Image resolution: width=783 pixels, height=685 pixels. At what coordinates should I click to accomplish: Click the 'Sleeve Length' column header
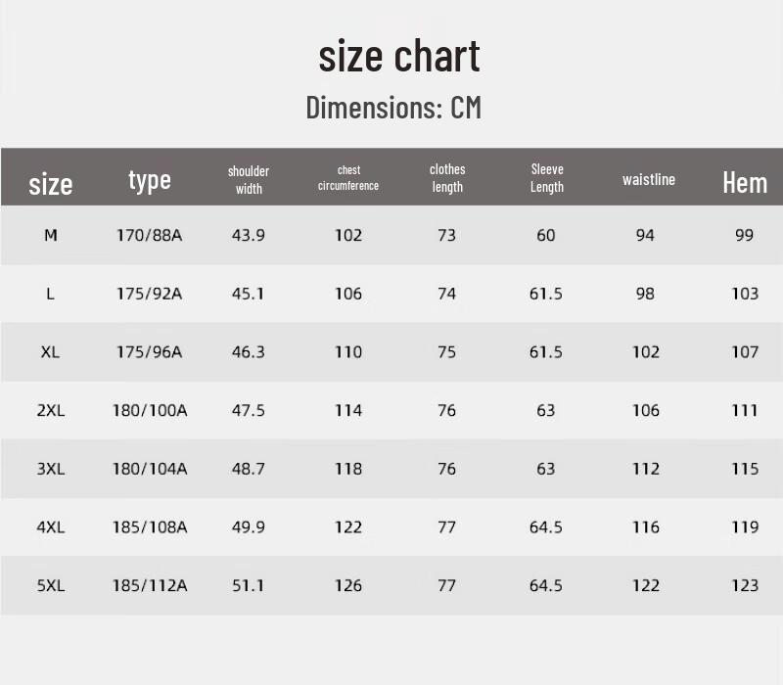point(547,177)
